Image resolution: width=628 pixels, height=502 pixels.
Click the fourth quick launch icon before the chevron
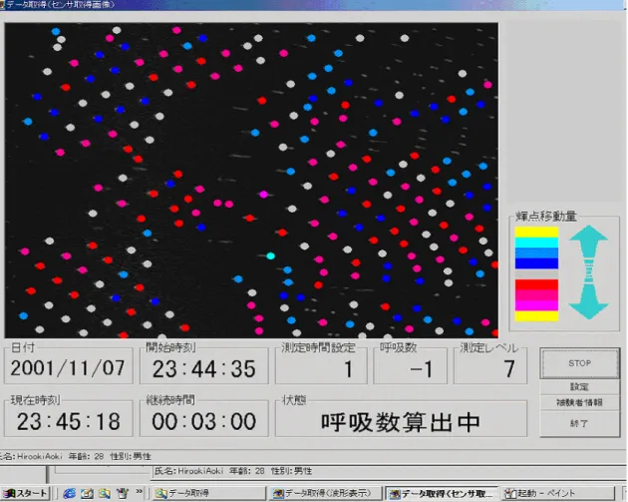[x=122, y=493]
